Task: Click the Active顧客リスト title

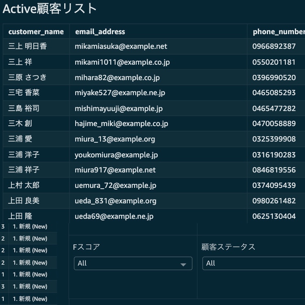Action: tap(50, 9)
